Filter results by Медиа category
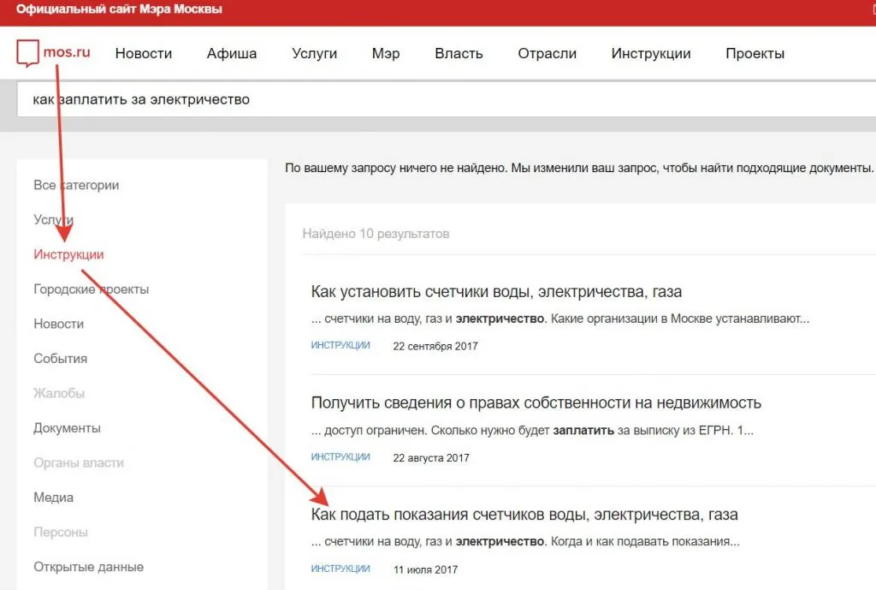The height and width of the screenshot is (590, 876). point(53,498)
